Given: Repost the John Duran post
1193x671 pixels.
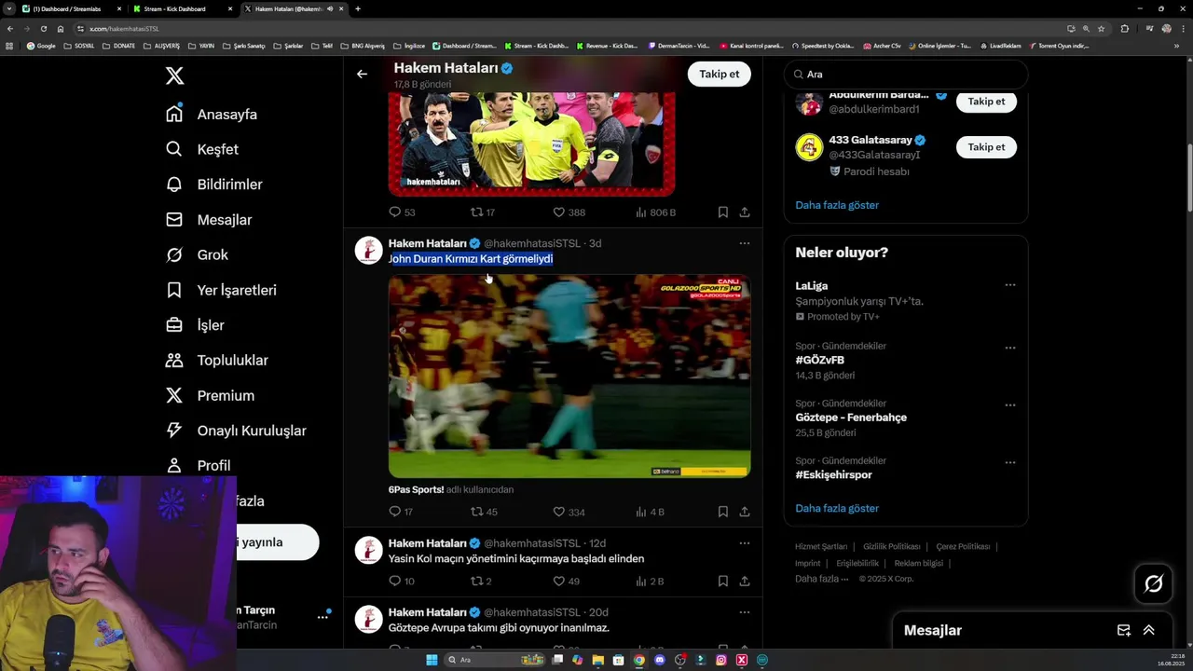Looking at the screenshot, I should click(x=476, y=512).
